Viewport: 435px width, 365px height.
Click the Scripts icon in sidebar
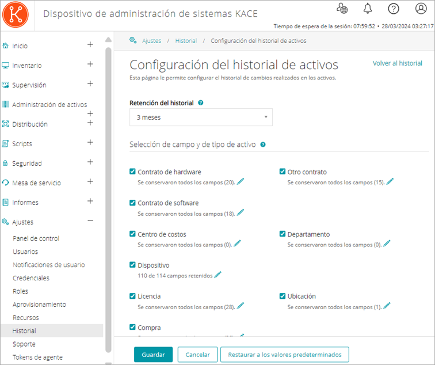[5, 143]
